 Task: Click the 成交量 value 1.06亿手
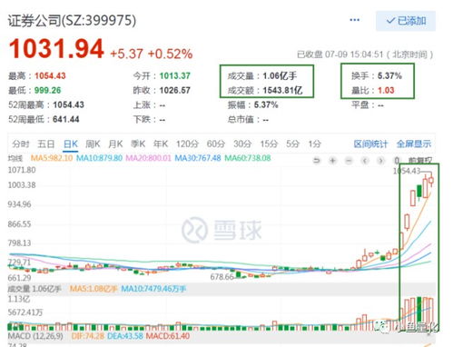coord(280,75)
